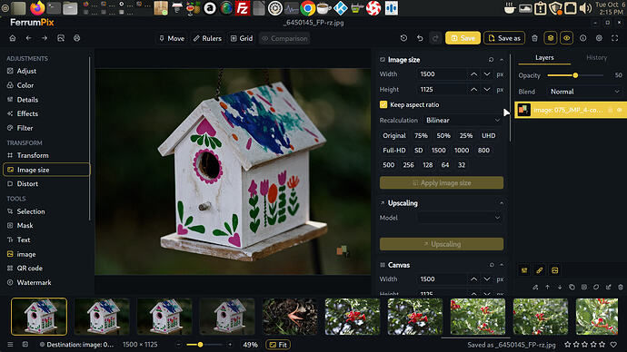
Task: Open the settings gear in the top toolbar
Action: [599, 38]
